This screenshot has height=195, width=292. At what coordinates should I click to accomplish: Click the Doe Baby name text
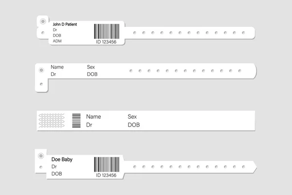tap(62, 159)
